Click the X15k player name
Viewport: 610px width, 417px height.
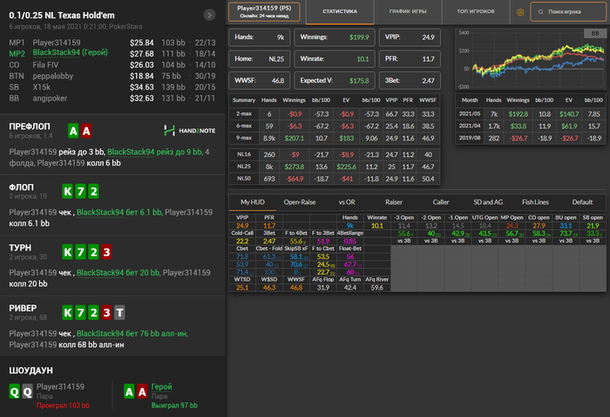pos(42,87)
